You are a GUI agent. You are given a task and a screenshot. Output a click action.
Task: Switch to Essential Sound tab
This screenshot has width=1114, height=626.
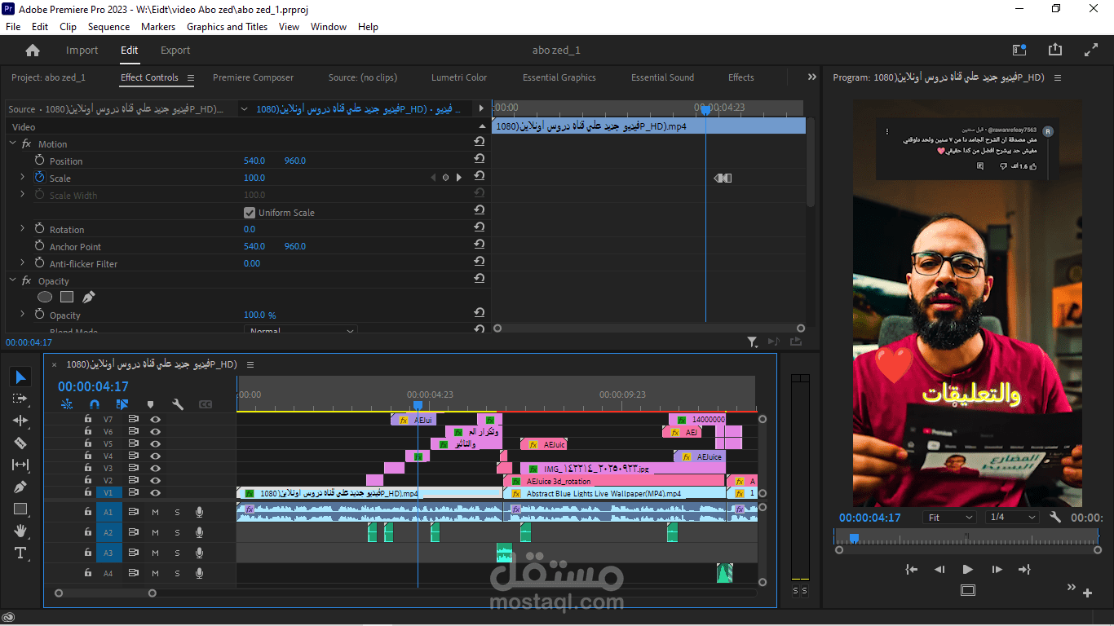(x=662, y=77)
